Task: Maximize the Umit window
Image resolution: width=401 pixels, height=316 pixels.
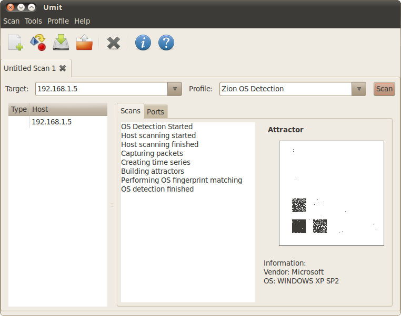Action: tap(32, 7)
